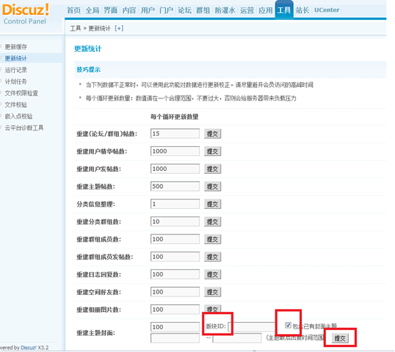Select 运行记录 in the sidebar
Image resolution: width=395 pixels, height=352 pixels.
[16, 70]
